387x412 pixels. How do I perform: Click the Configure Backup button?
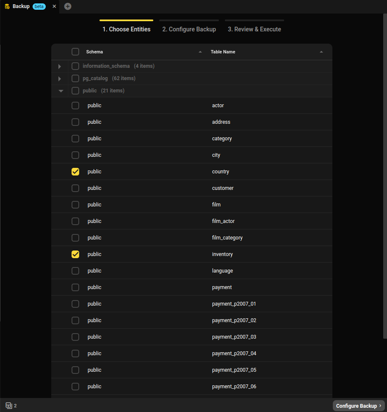point(358,406)
